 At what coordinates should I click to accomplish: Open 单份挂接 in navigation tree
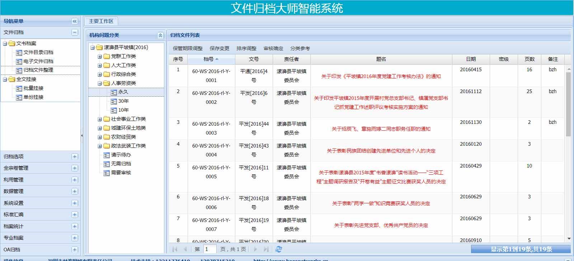(30, 97)
